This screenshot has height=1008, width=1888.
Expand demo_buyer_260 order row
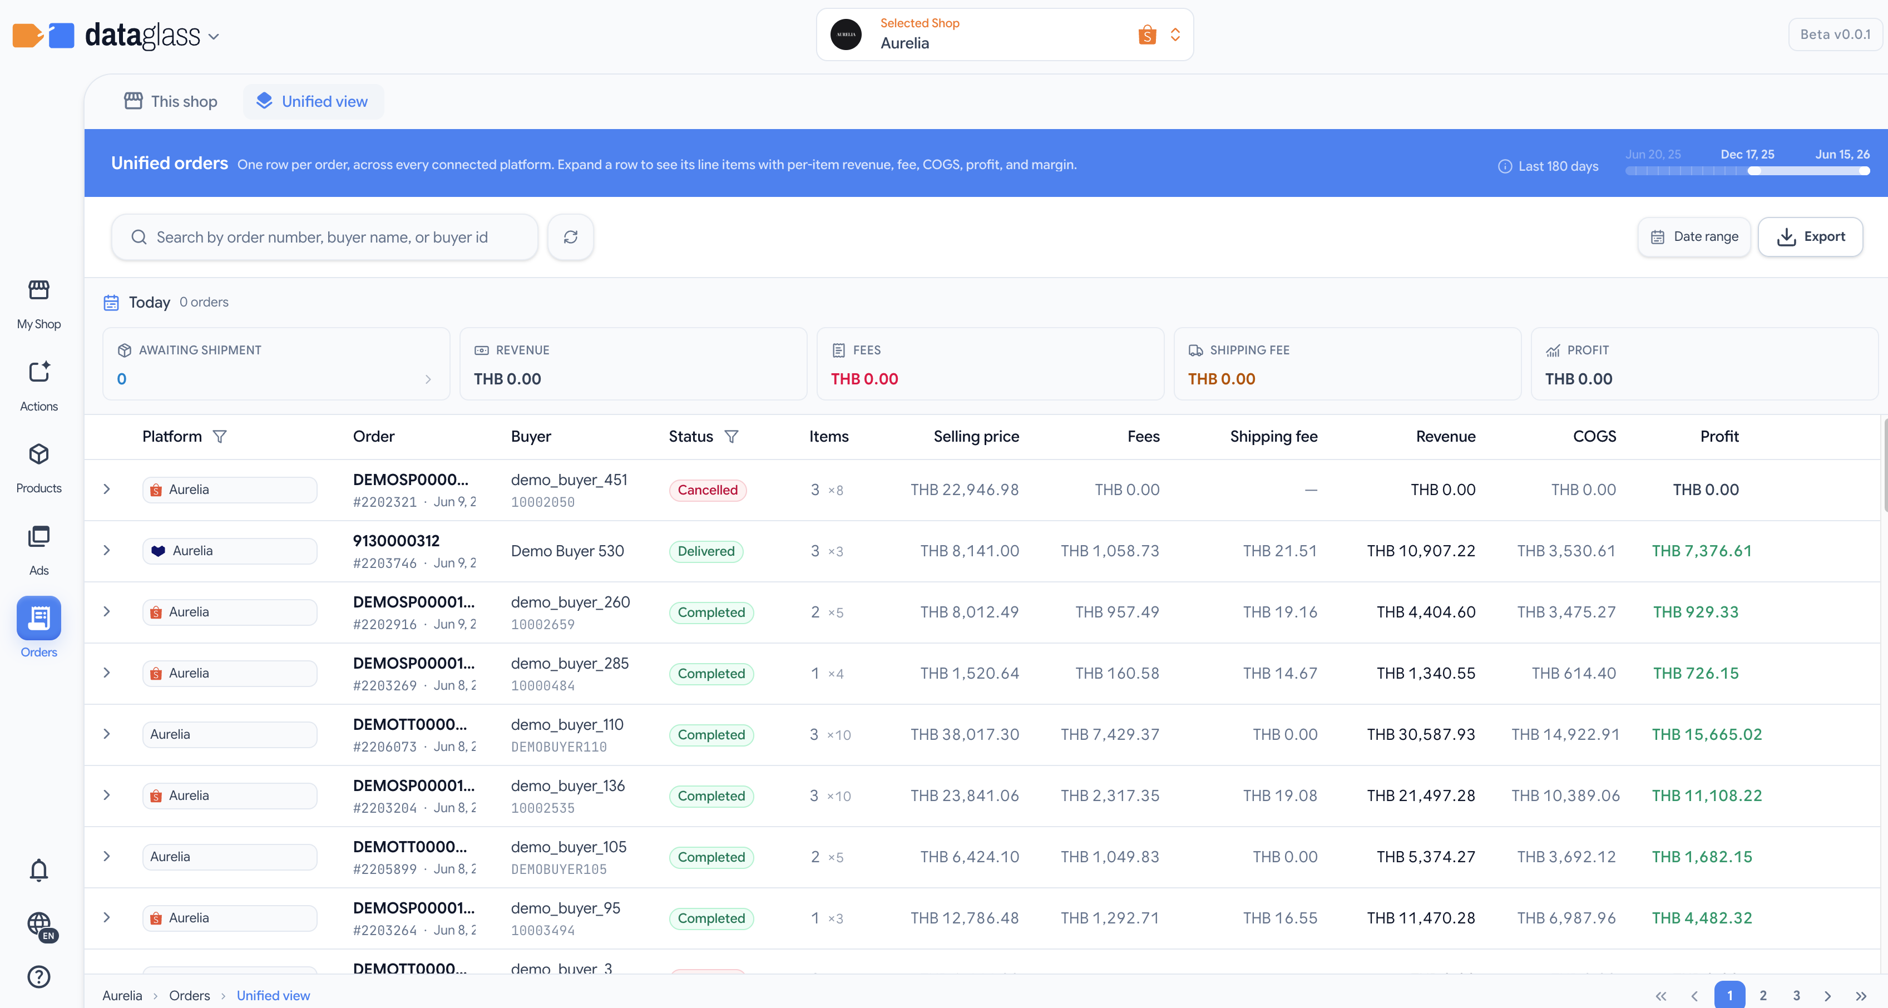tap(107, 612)
